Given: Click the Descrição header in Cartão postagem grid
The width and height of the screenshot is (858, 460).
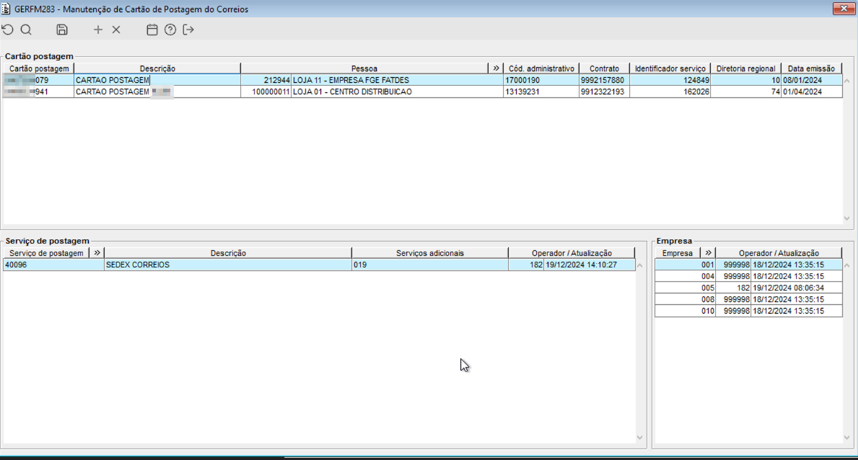Looking at the screenshot, I should (157, 68).
